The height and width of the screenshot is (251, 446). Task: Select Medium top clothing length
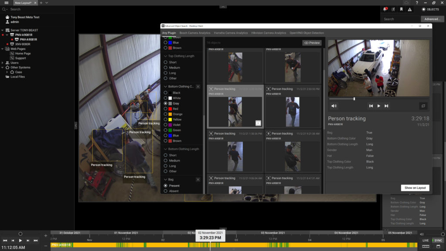166,68
